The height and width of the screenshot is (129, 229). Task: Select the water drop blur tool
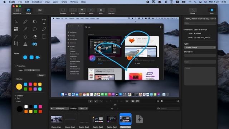[25, 37]
